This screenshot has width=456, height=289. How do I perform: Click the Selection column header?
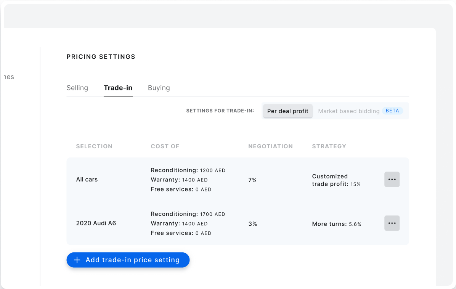[x=94, y=146]
